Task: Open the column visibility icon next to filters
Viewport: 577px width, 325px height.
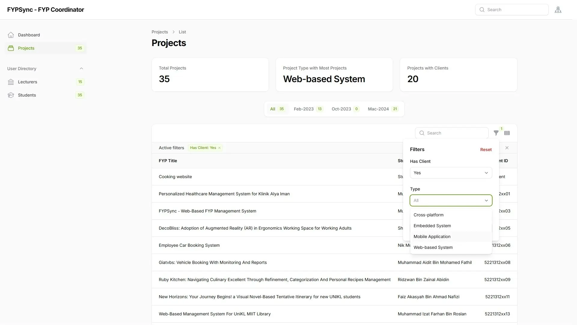Action: click(507, 133)
